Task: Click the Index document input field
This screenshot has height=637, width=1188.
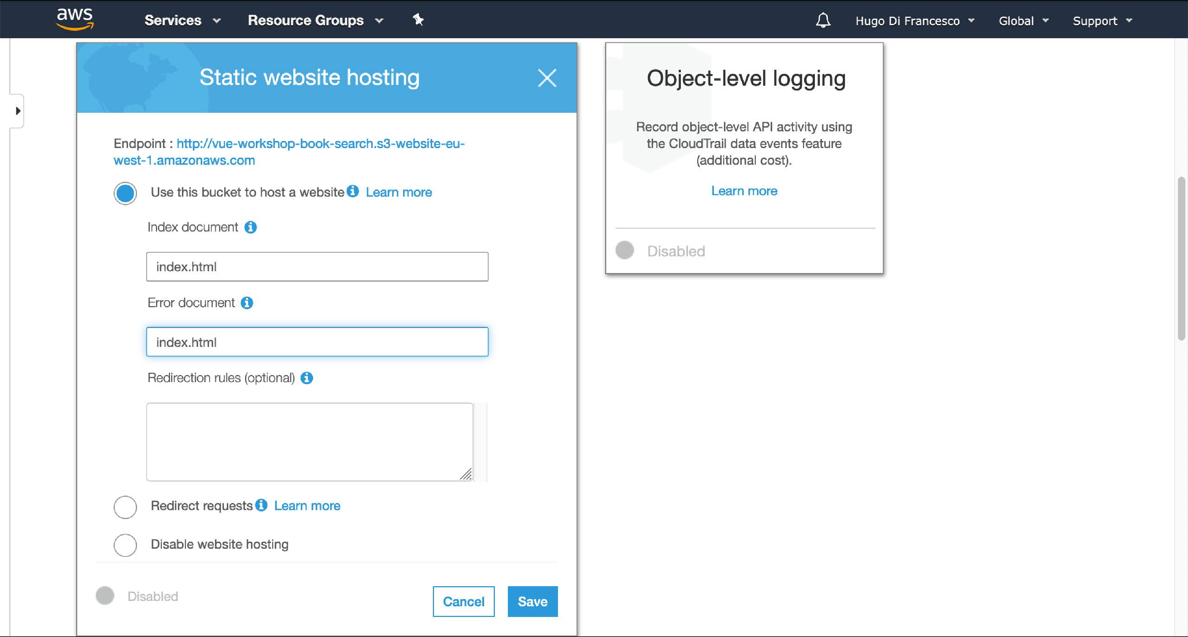Action: pyautogui.click(x=317, y=266)
